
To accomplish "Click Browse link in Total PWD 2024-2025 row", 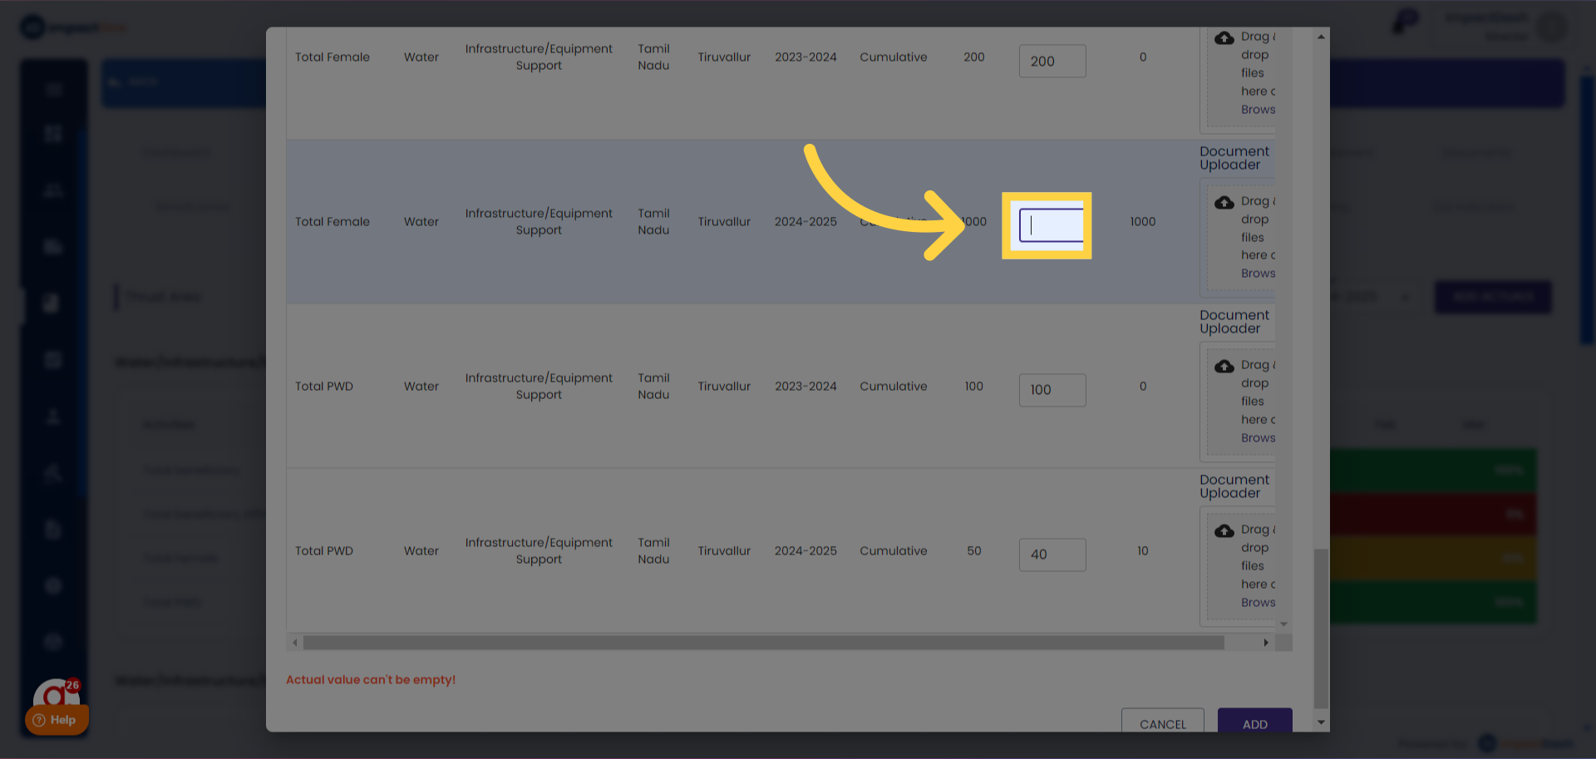I will (1258, 603).
